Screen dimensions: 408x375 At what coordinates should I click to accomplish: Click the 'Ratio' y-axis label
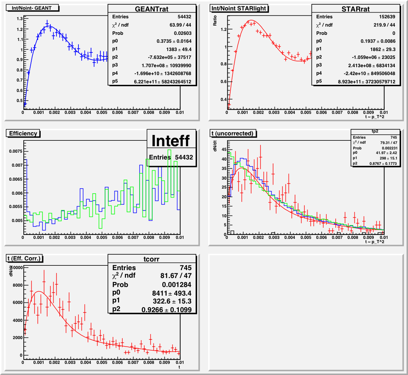coord(216,22)
